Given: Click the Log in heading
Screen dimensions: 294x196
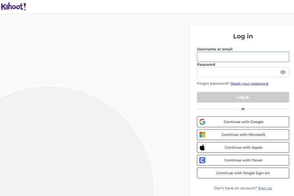Looking at the screenshot, I should 243,36.
